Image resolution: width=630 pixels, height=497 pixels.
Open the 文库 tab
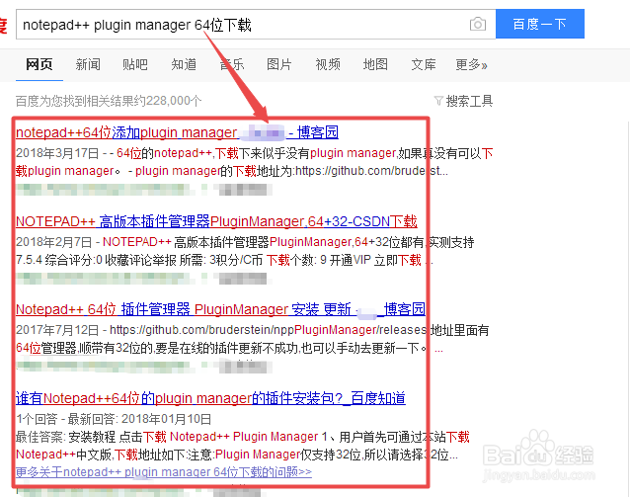click(424, 64)
